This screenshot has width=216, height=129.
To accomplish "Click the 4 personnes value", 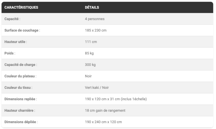I will [x=95, y=19].
